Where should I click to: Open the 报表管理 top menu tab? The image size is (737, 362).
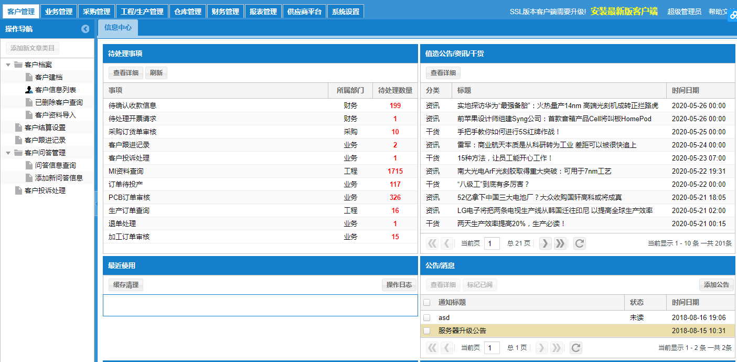click(263, 12)
